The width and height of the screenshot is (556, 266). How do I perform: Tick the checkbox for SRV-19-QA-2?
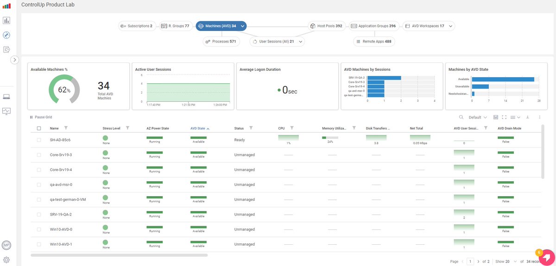pyautogui.click(x=39, y=215)
